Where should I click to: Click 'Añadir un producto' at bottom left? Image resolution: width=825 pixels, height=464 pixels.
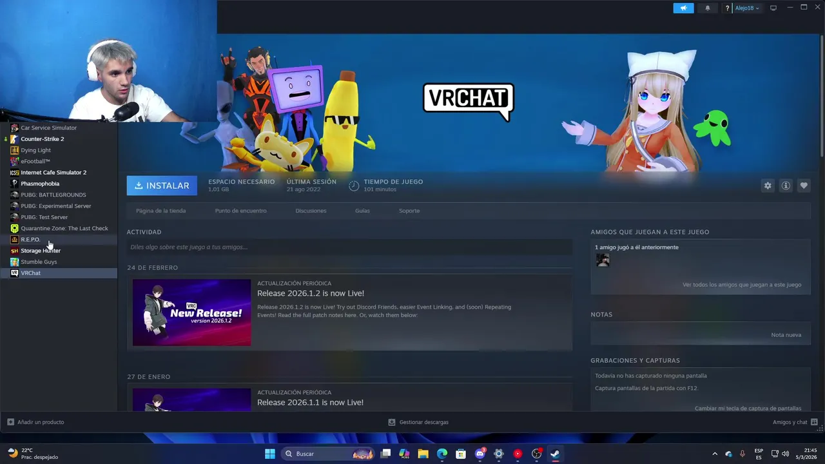click(35, 422)
